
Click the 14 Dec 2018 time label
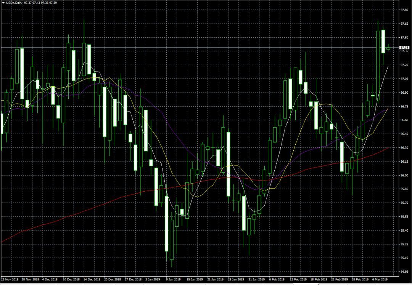coord(92,279)
